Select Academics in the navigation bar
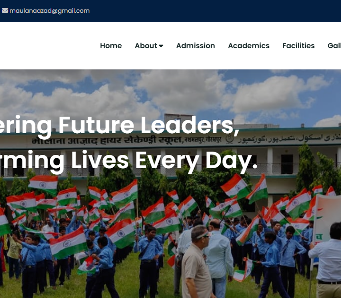 coord(249,46)
